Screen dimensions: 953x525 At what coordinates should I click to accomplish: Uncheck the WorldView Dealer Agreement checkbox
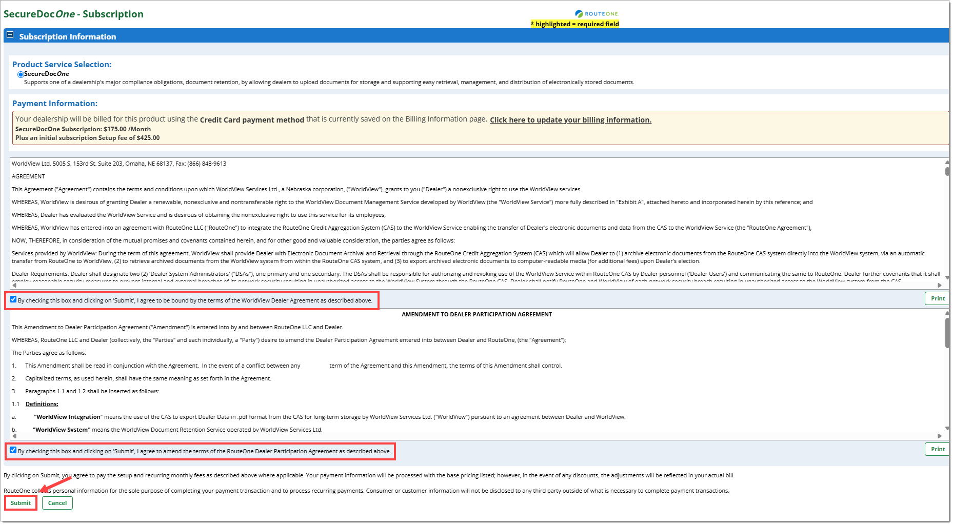[x=13, y=299]
